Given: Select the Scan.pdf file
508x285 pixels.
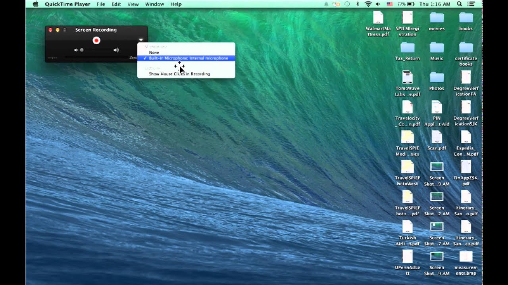Looking at the screenshot, I should (437, 141).
